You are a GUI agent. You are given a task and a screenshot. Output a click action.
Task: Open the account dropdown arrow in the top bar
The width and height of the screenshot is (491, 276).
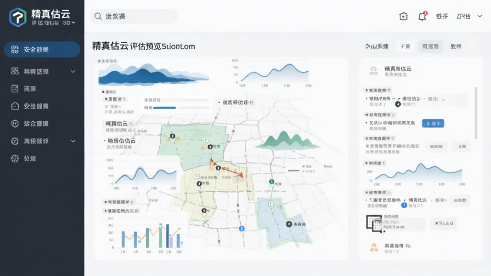coord(479,16)
